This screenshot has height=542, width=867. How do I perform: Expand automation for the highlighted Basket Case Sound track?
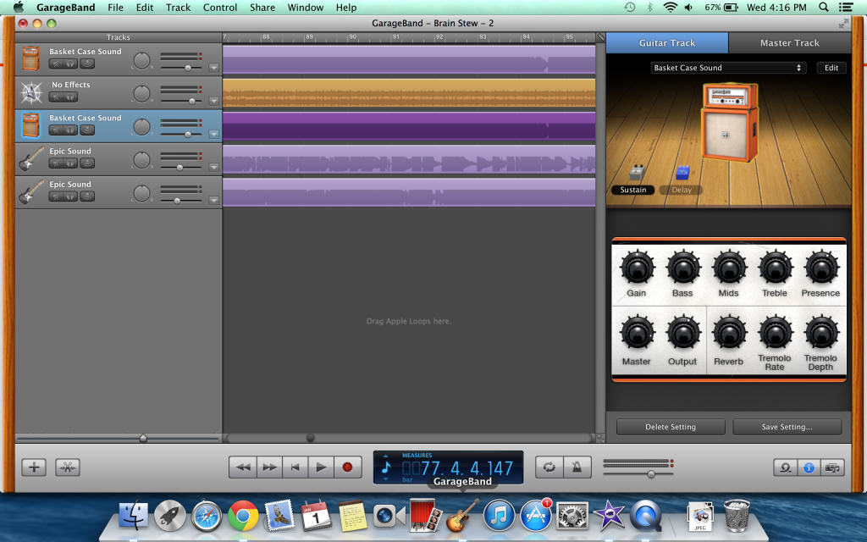click(214, 135)
